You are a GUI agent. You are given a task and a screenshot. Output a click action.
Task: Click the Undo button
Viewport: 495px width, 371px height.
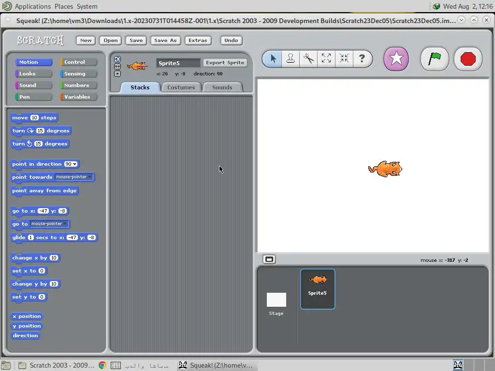coord(231,41)
